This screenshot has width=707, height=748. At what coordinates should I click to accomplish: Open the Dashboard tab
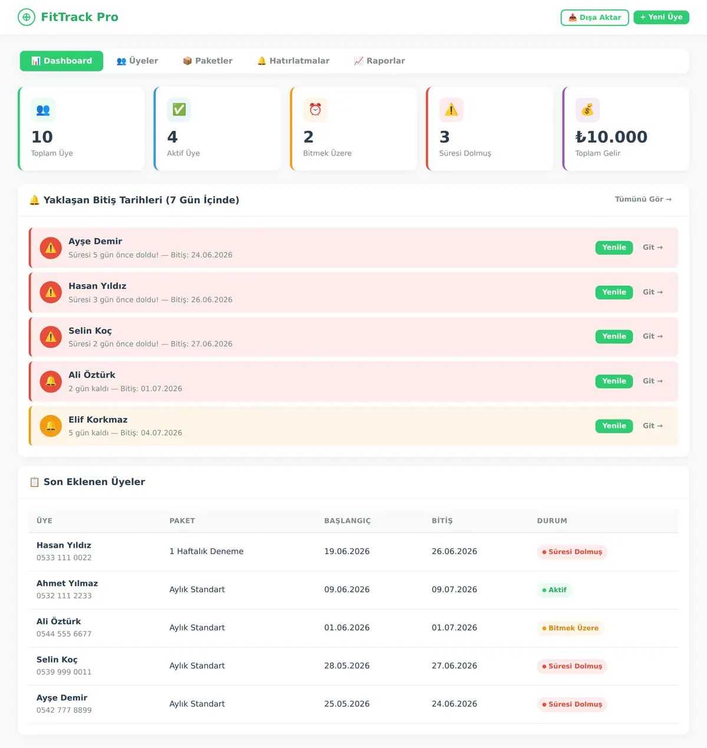[61, 61]
